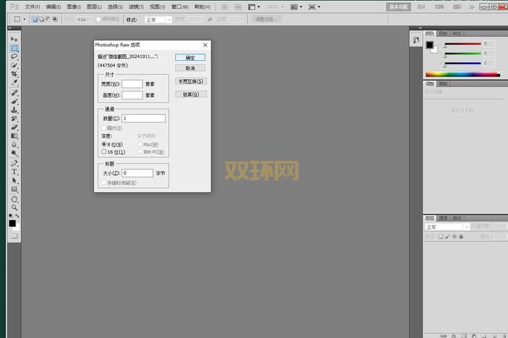The height and width of the screenshot is (338, 508).
Task: Open the 滤镜(T) menu
Action: pyautogui.click(x=136, y=6)
